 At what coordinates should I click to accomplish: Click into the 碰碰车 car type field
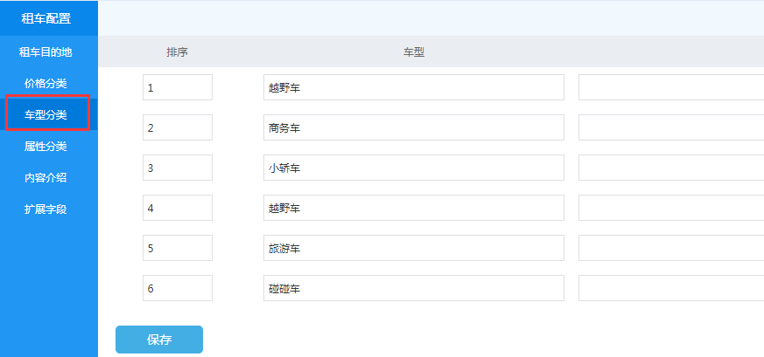tap(413, 288)
